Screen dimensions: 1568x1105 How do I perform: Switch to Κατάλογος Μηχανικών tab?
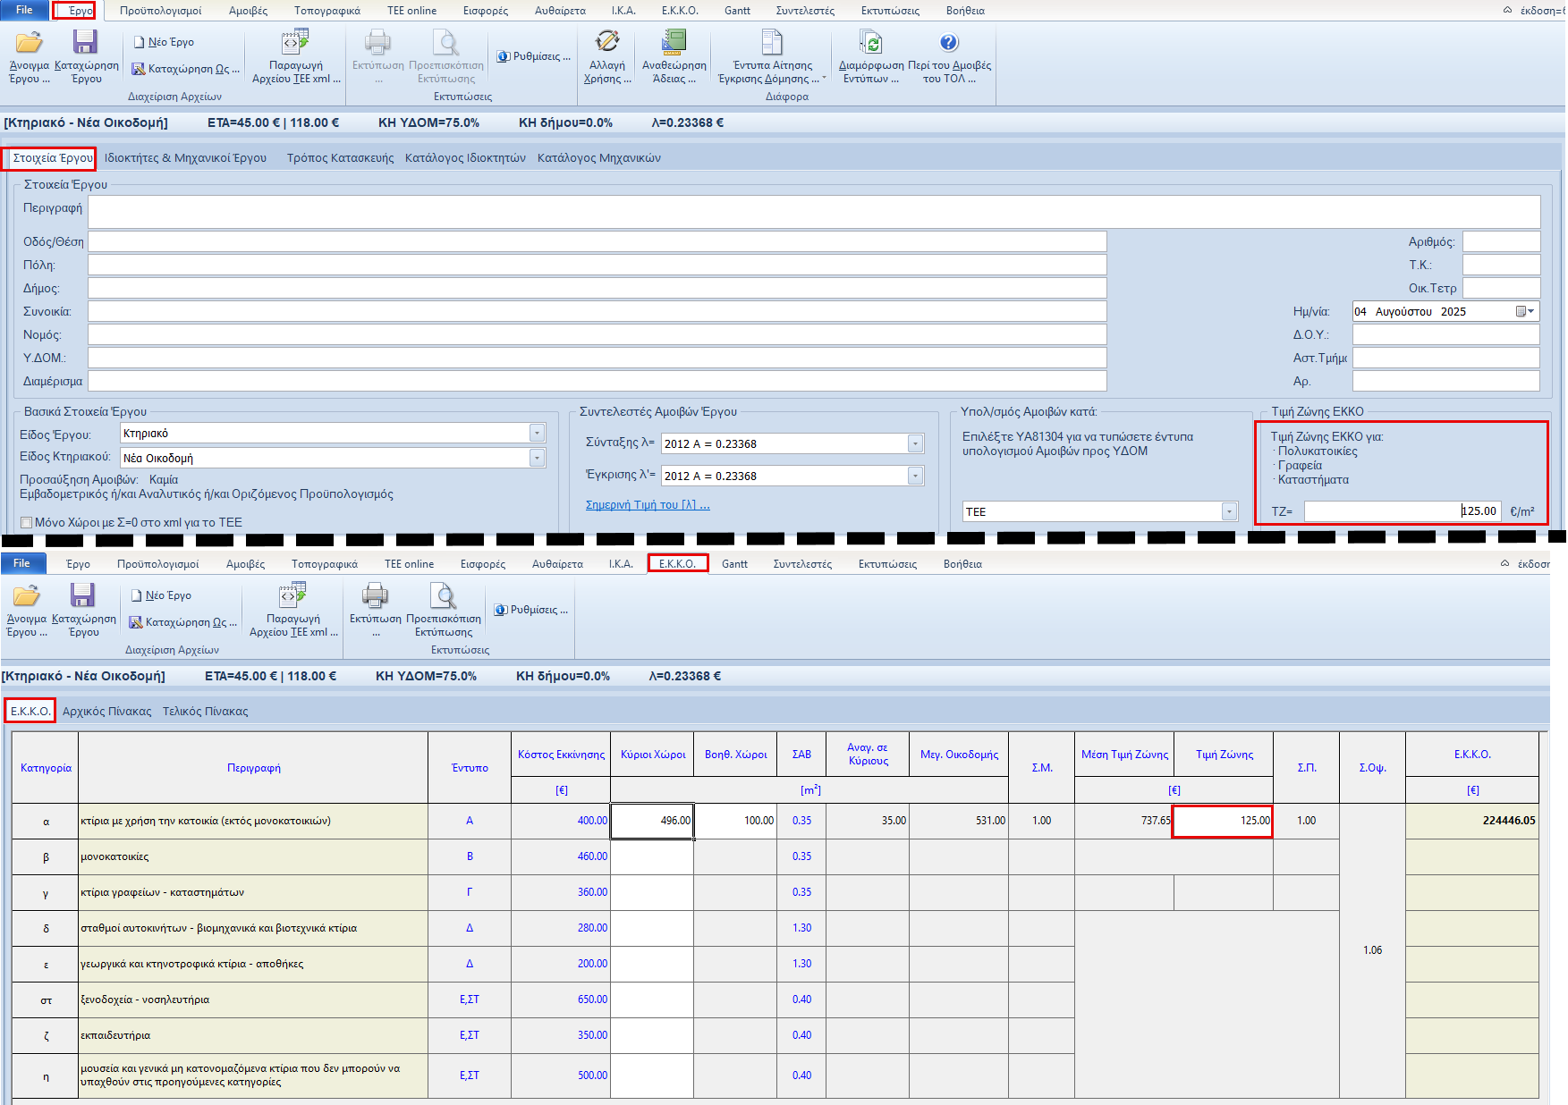click(598, 158)
